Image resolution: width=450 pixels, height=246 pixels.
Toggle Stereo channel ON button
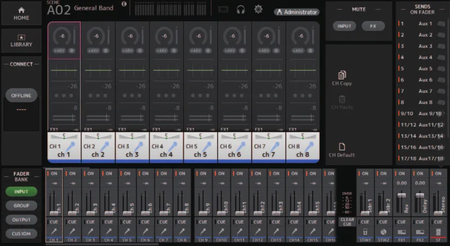438,174
